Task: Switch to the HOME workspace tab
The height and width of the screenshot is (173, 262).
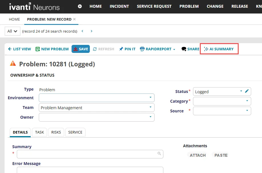Action: (14, 19)
